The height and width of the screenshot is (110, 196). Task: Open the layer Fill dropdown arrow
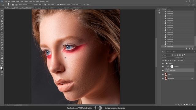pyautogui.click(x=184, y=61)
